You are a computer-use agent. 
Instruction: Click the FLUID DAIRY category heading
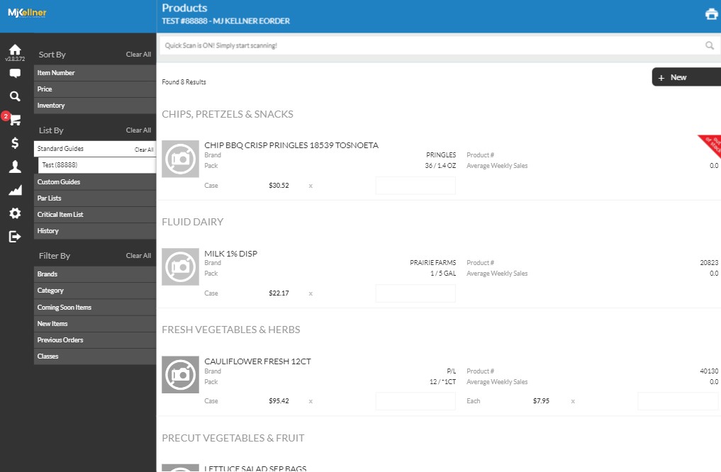click(x=193, y=222)
